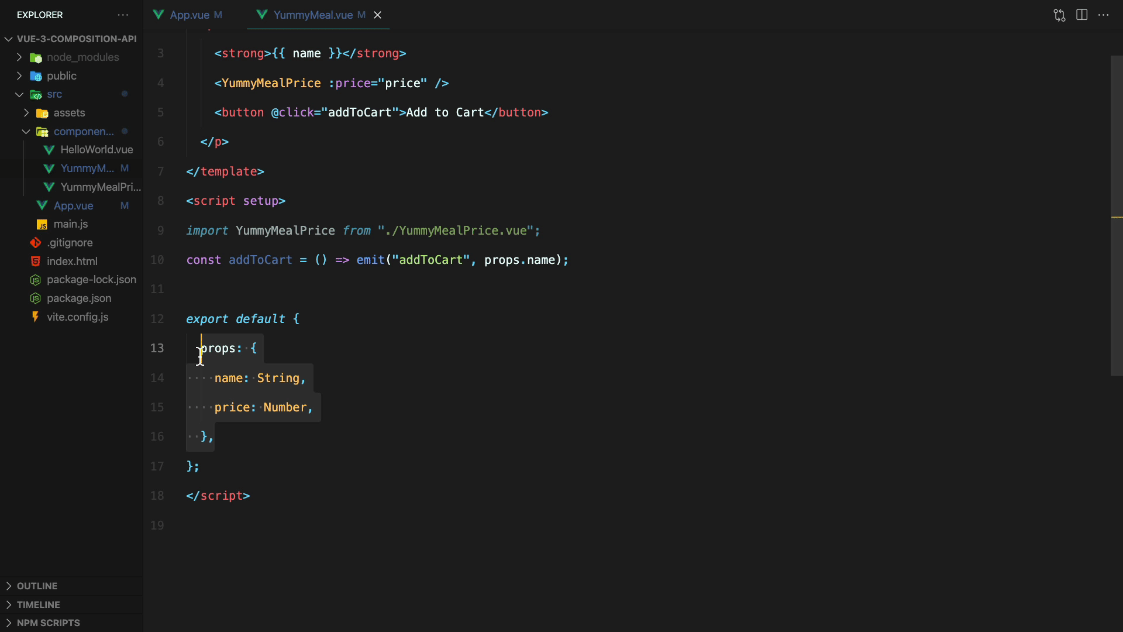Image resolution: width=1123 pixels, height=632 pixels.
Task: Expand the OUTLINE section
Action: 37,586
